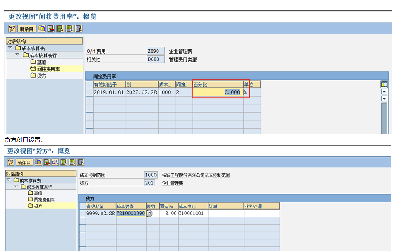Click 成本 cell 1000 in 间接费用率 row
Image resolution: width=393 pixels, height=252 pixels.
pyautogui.click(x=167, y=92)
